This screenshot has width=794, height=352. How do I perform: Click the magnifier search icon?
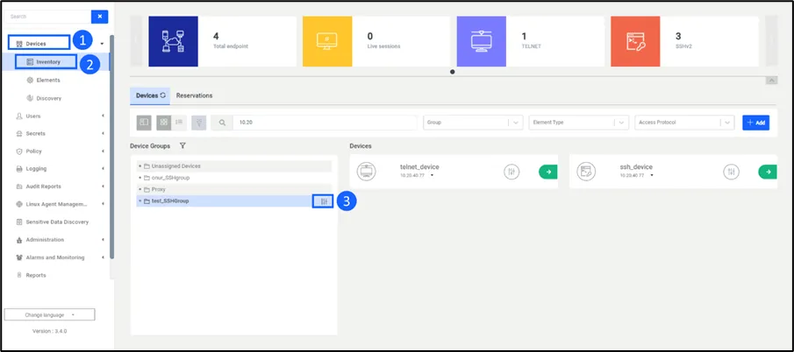222,123
